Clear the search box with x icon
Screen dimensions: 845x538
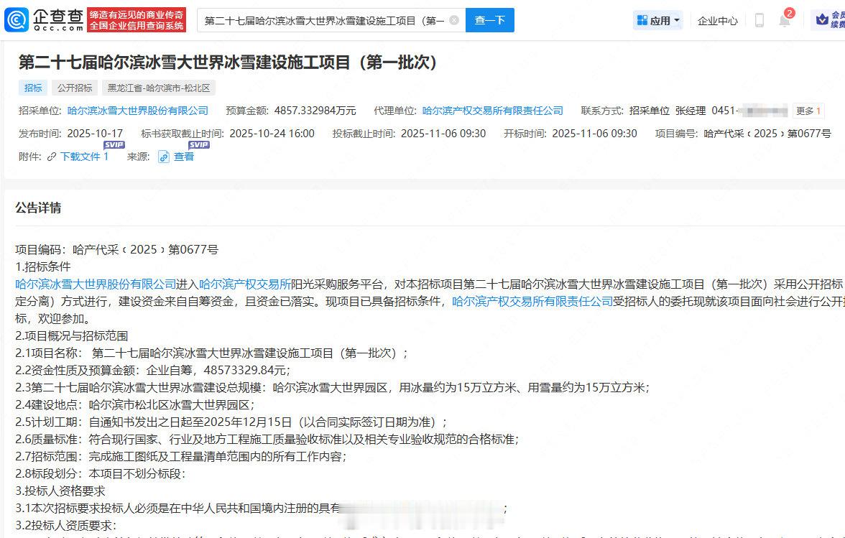pyautogui.click(x=454, y=20)
